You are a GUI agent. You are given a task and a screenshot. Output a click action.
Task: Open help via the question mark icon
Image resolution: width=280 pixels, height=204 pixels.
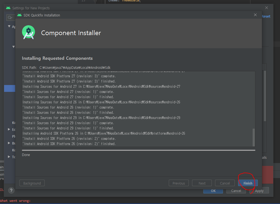11,190
